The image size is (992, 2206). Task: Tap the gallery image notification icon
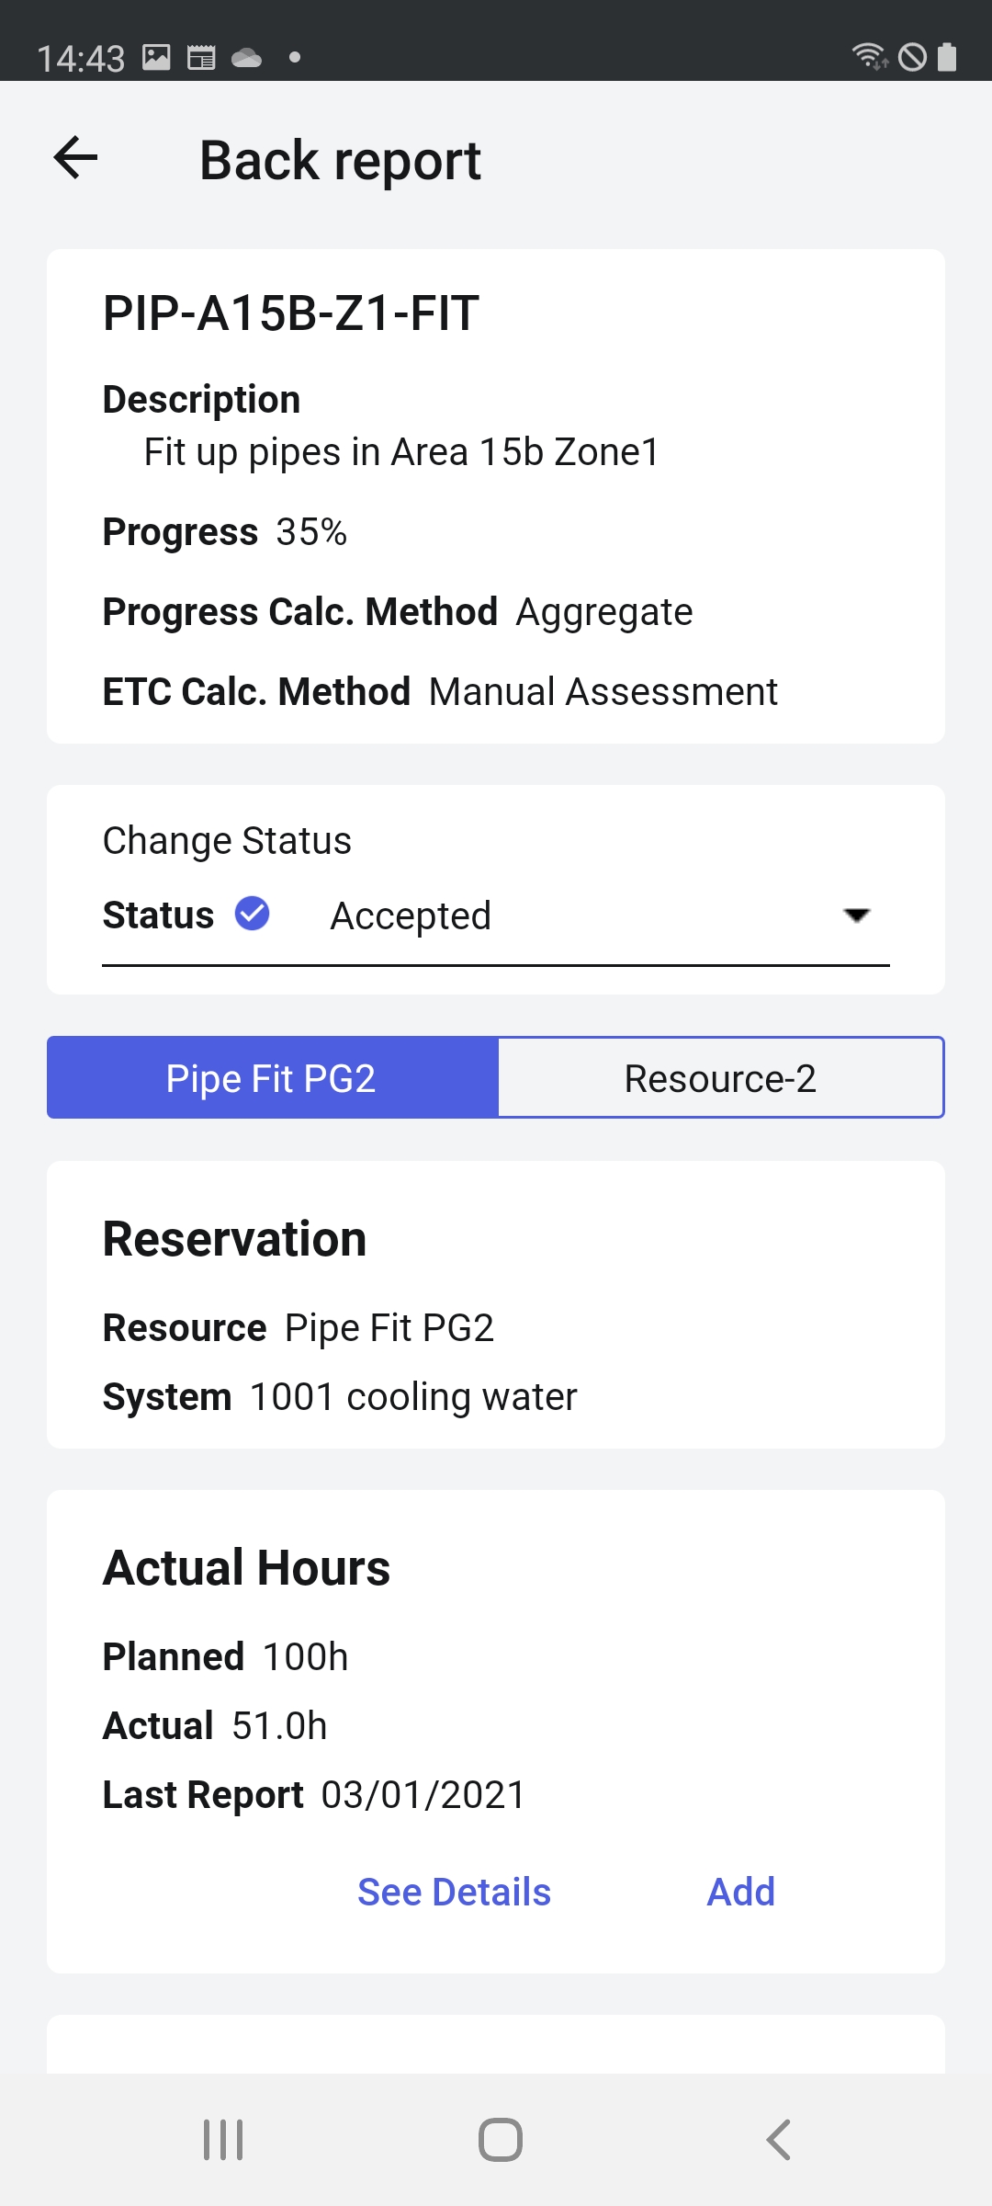(156, 57)
